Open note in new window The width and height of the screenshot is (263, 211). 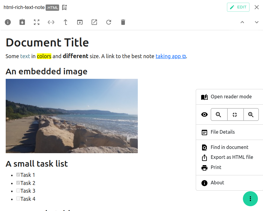[x=80, y=22]
